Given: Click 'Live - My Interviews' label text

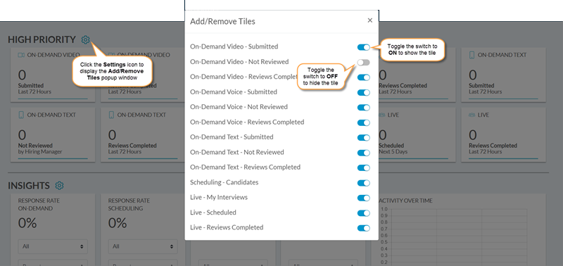Looking at the screenshot, I should click(x=219, y=198).
